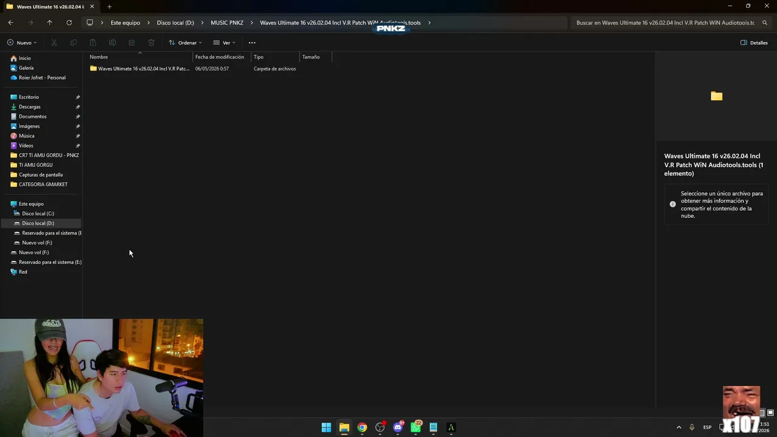
Task: Click the Share icon in toolbar
Action: (x=132, y=42)
